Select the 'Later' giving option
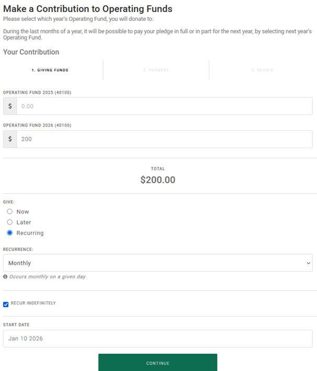The width and height of the screenshot is (317, 371). pyautogui.click(x=10, y=222)
